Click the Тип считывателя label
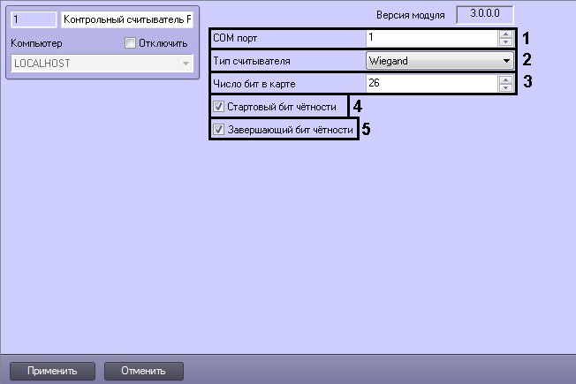The height and width of the screenshot is (384, 576). coord(252,62)
